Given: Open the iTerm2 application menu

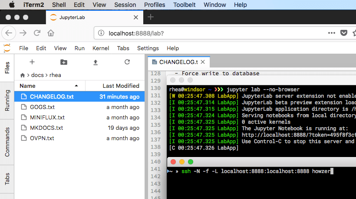Looking at the screenshot, I should coord(33,5).
